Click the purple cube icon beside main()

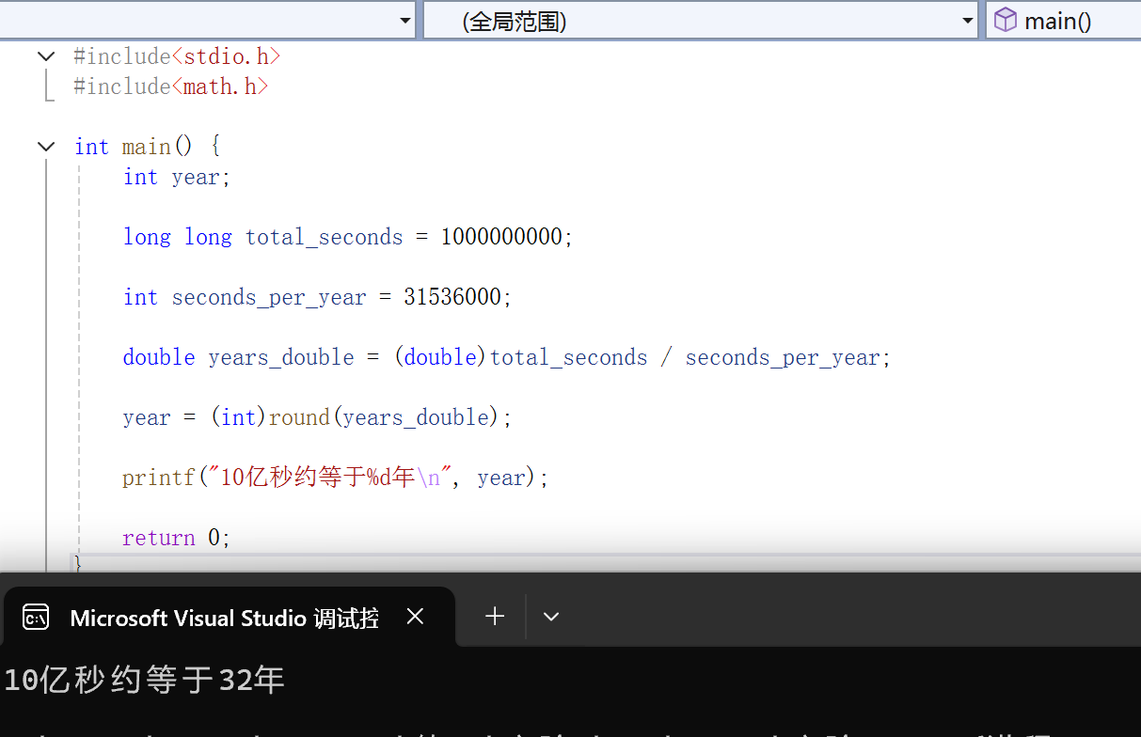coord(1006,20)
